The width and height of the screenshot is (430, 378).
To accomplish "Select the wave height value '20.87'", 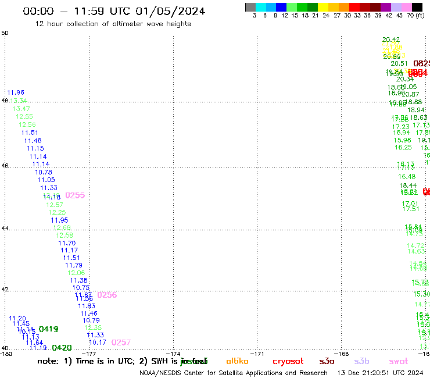I will click(410, 94).
